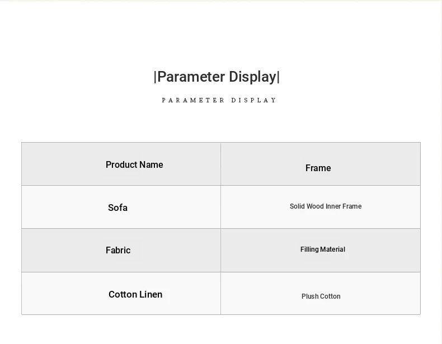
Task: Click the word "Plush" in the table
Action: 310,297
